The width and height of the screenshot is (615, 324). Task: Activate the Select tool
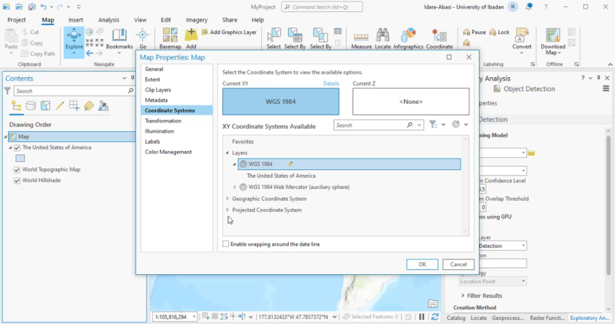click(x=273, y=39)
